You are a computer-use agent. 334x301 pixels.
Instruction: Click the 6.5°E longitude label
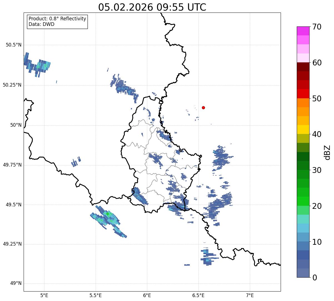point(198,295)
